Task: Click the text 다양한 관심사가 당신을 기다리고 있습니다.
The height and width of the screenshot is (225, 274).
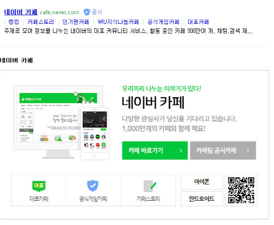Action: (x=179, y=119)
